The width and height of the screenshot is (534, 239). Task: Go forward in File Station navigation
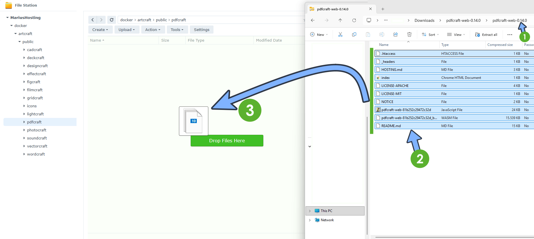point(101,20)
